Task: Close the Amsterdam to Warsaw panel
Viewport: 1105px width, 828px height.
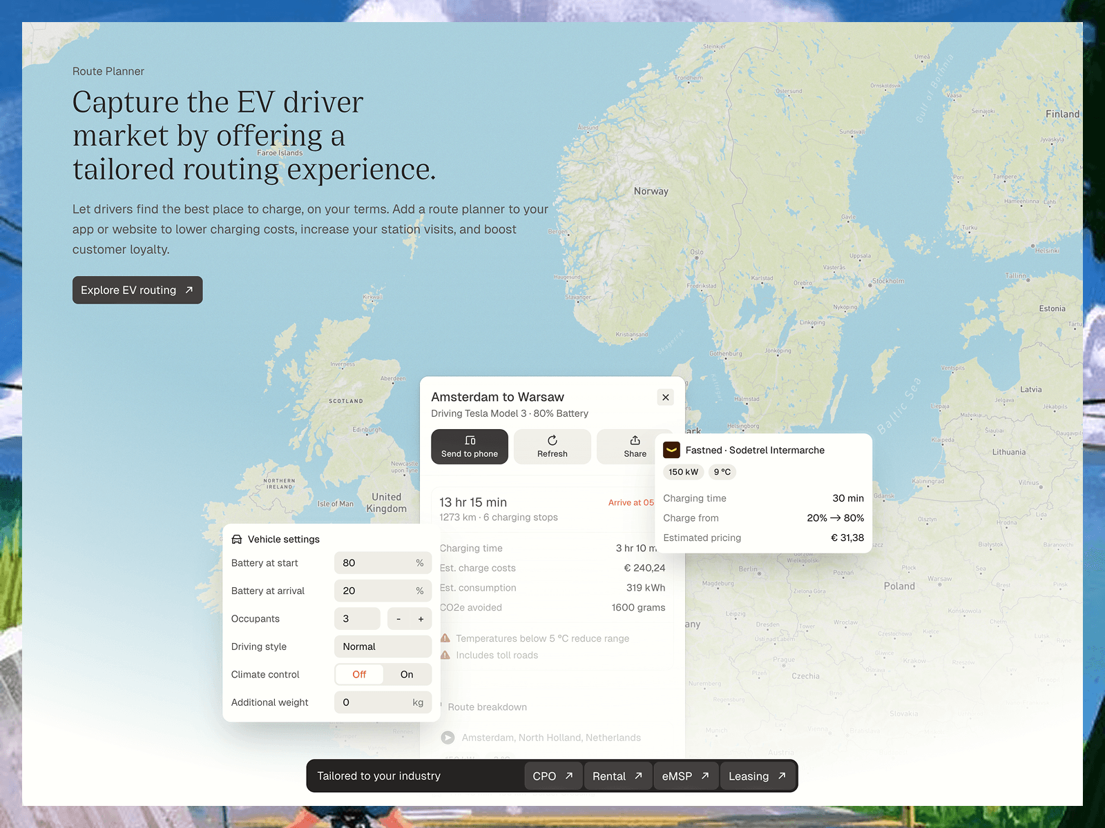Action: click(x=666, y=397)
